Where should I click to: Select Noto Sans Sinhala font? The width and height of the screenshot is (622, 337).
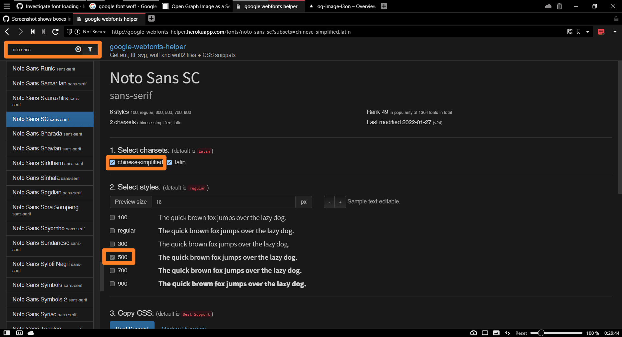pyautogui.click(x=50, y=178)
